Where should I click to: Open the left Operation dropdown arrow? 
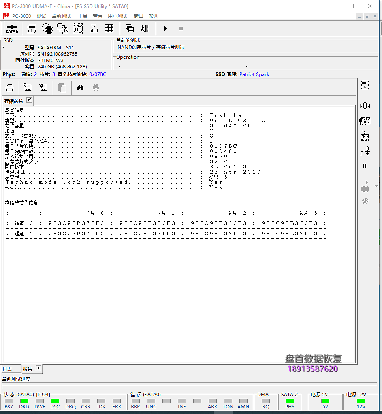pos(120,66)
